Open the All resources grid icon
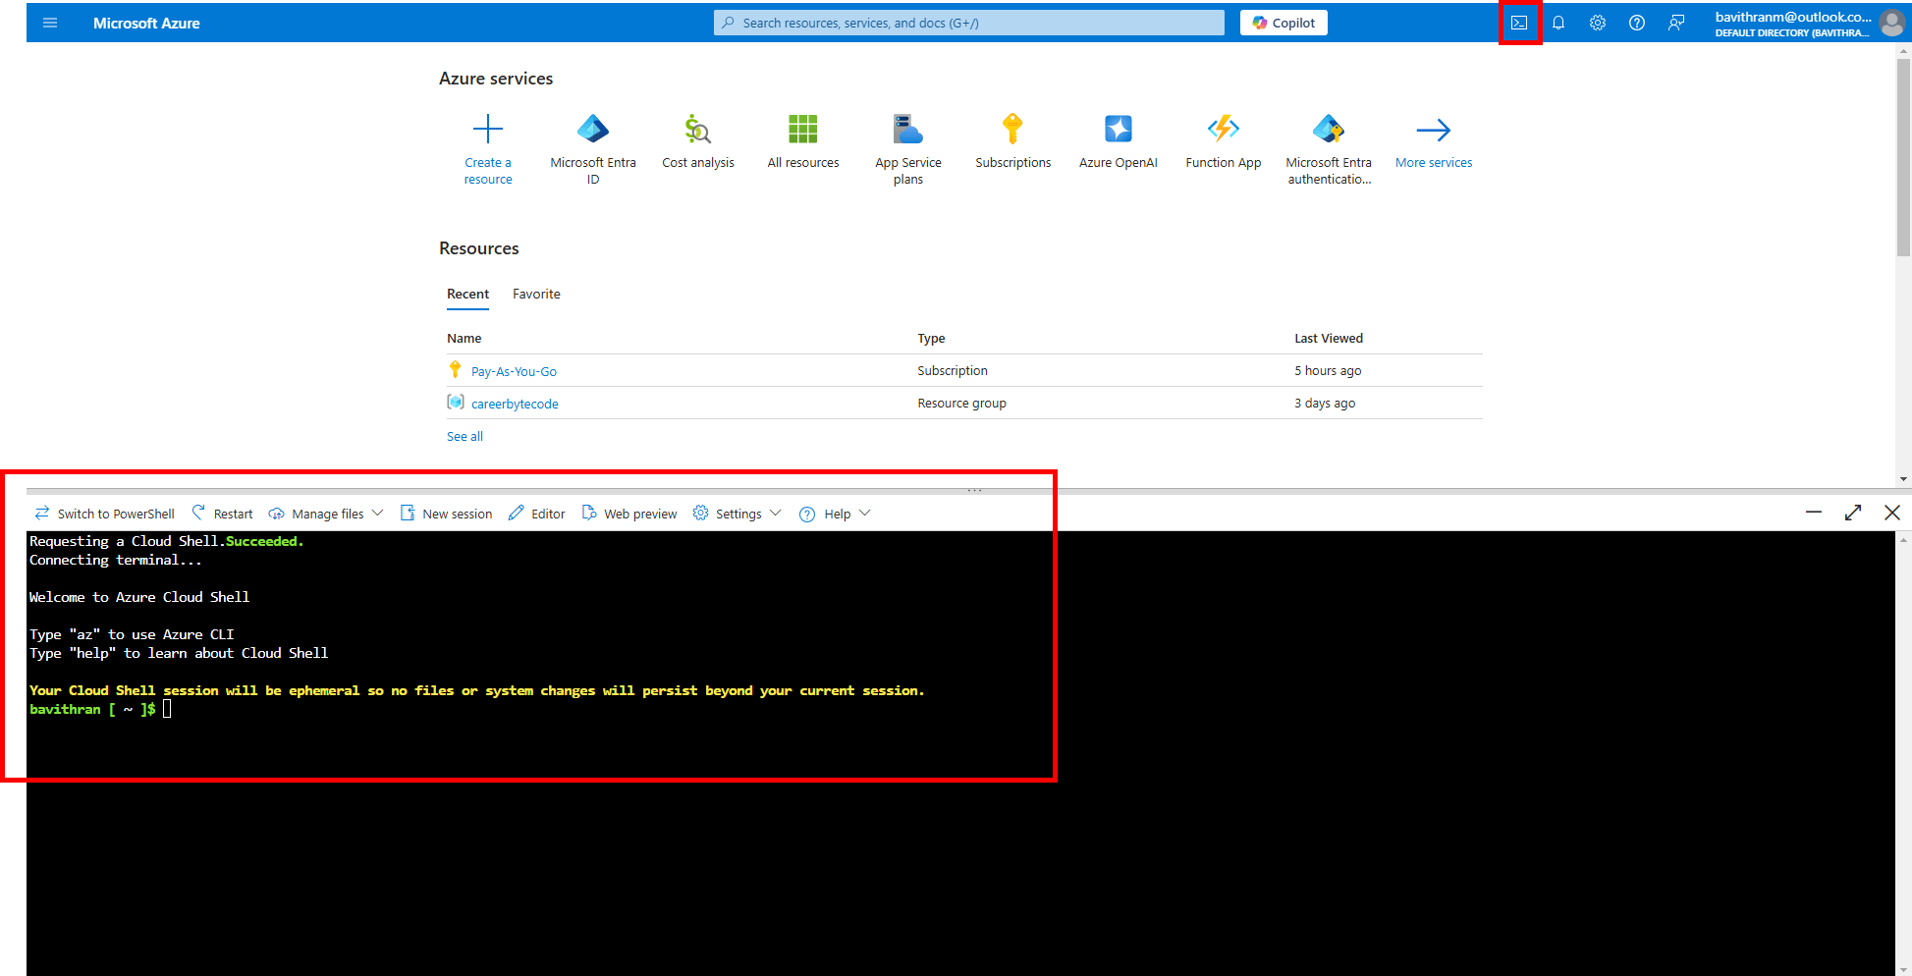 pos(803,129)
